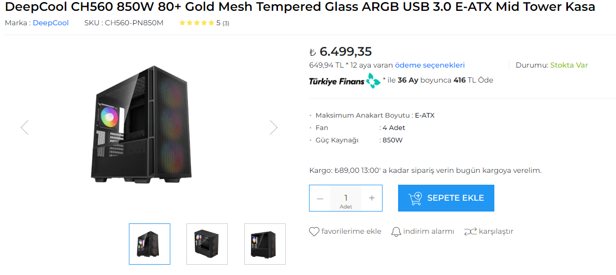Click the review count (3)
Viewport: 616px width, 275px height.
click(226, 23)
